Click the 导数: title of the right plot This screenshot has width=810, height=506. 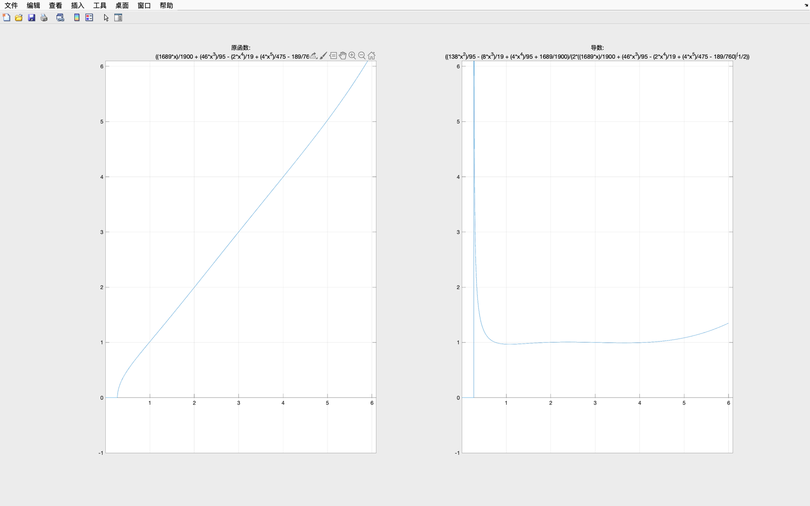597,48
